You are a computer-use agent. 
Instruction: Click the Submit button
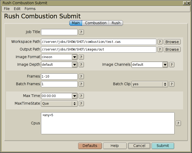(x=163, y=146)
